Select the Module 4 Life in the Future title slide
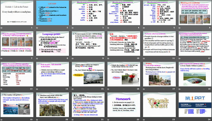The height and width of the screenshot is (121, 212). [17, 13]
